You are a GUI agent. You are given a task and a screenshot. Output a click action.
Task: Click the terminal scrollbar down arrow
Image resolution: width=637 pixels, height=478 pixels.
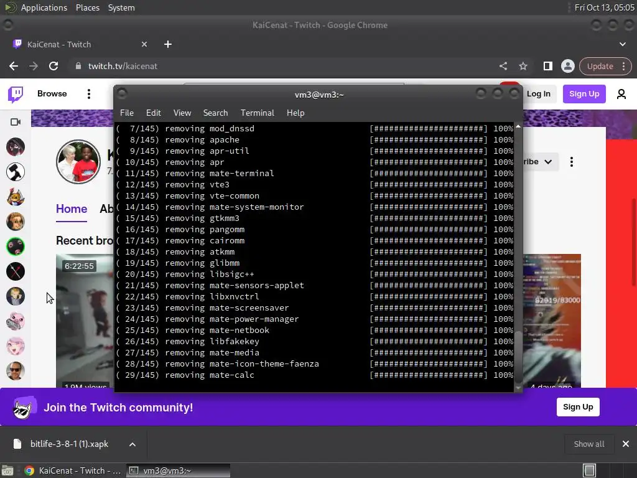[x=518, y=388]
